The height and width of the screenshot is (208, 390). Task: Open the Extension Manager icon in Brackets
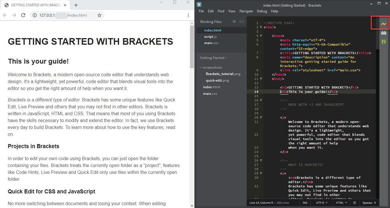click(x=384, y=33)
